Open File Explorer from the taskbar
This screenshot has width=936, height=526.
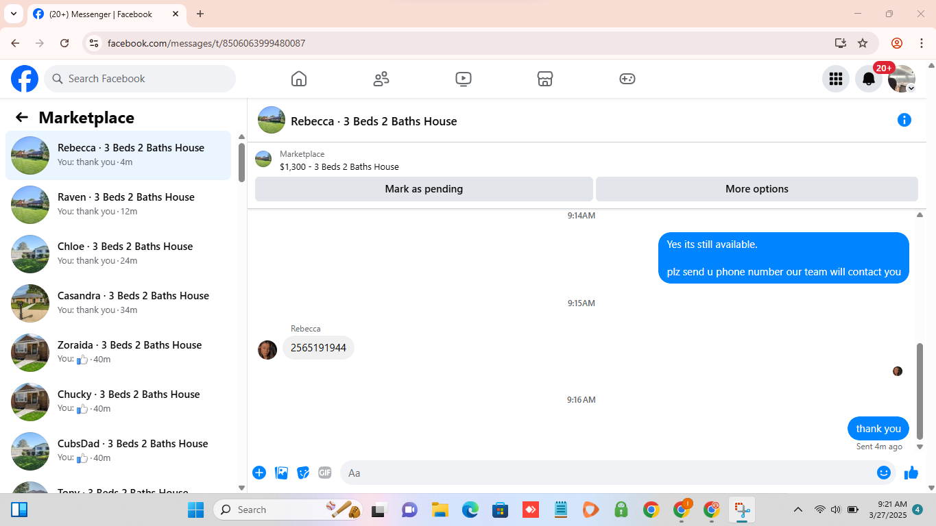click(x=440, y=510)
